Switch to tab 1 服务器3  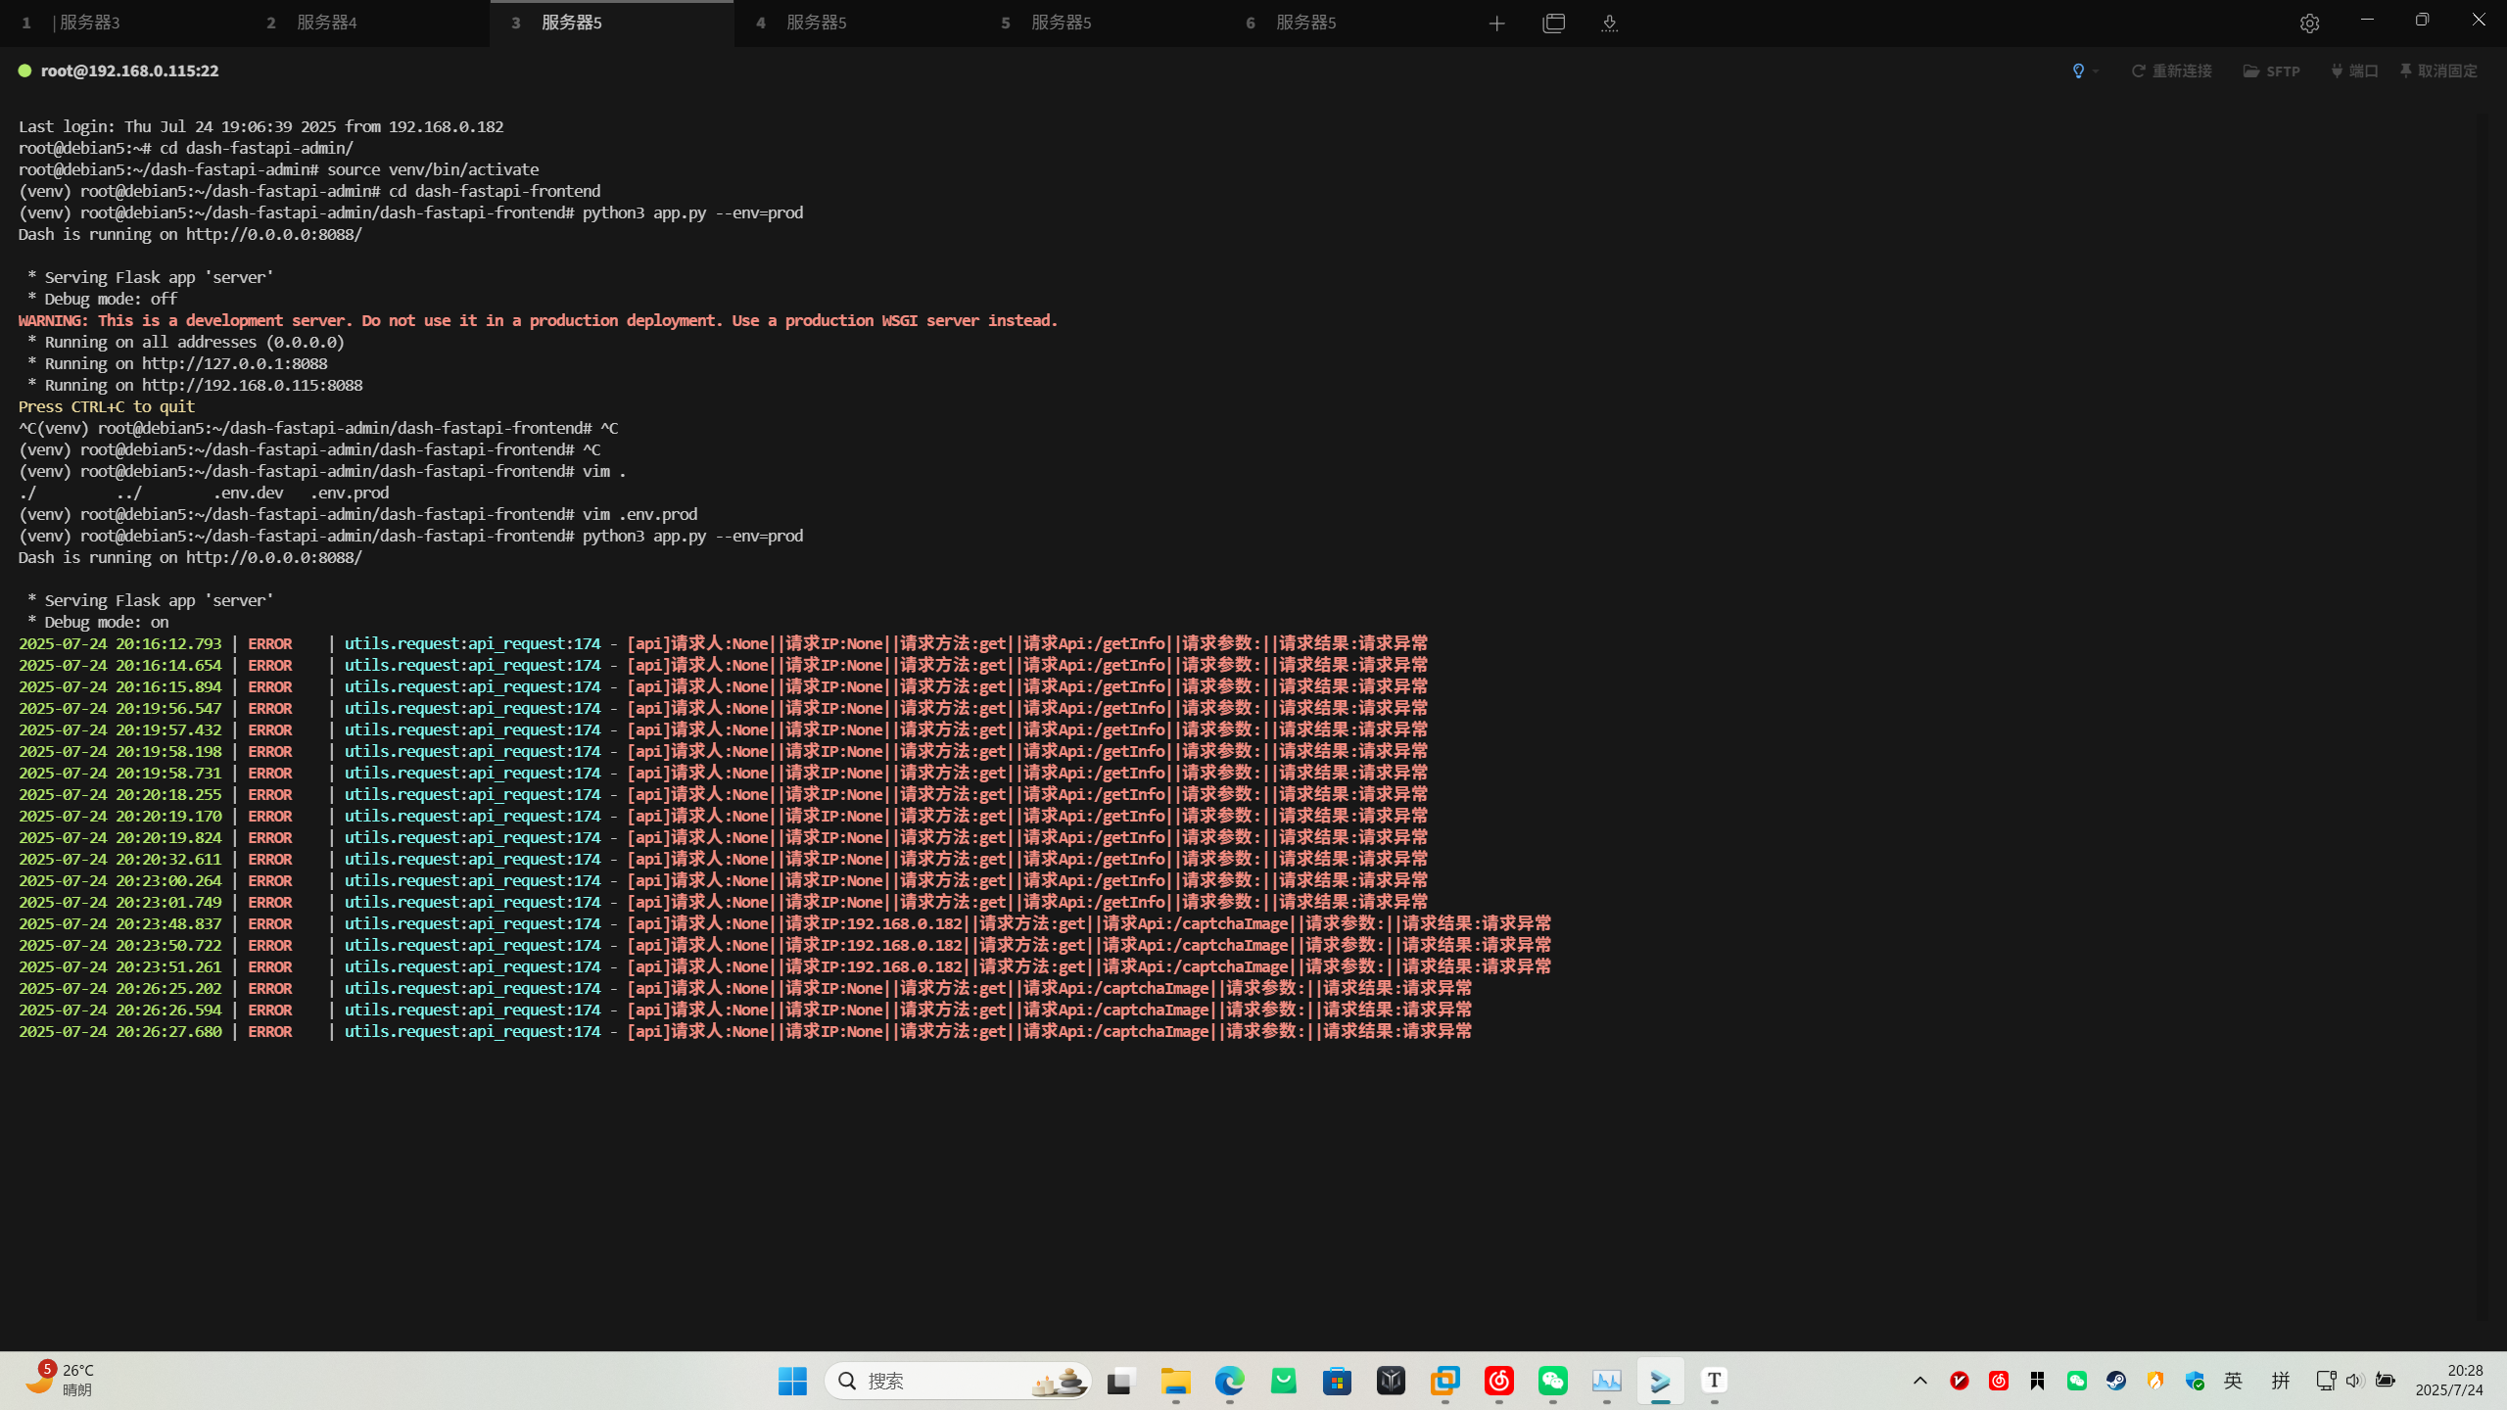click(122, 23)
